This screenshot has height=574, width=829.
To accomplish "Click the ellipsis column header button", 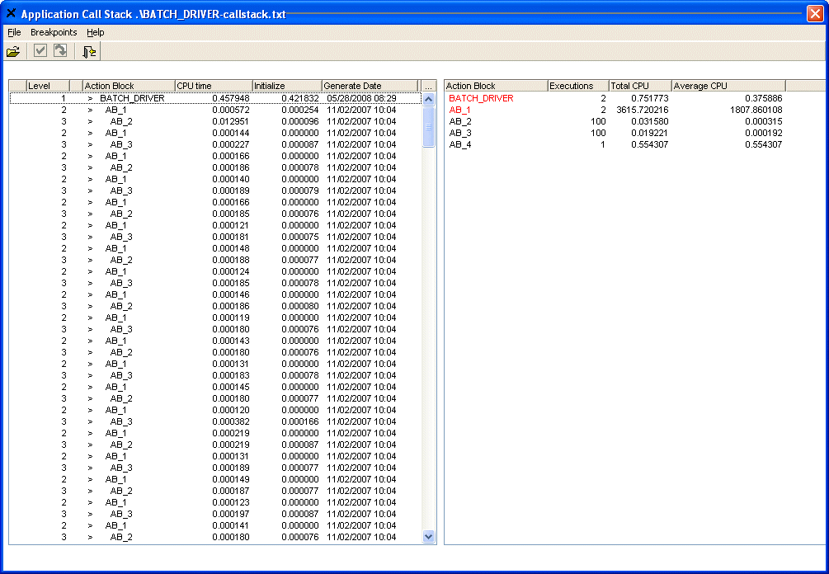I will [x=428, y=86].
